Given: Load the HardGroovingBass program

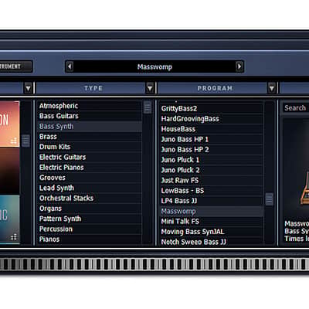Looking at the screenshot, I should tap(212, 119).
